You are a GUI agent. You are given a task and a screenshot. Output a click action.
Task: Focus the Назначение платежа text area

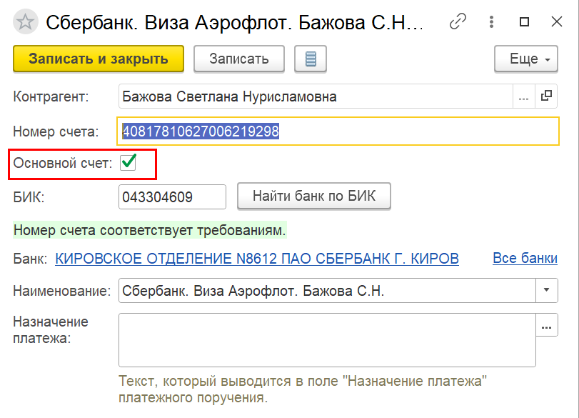coord(327,340)
